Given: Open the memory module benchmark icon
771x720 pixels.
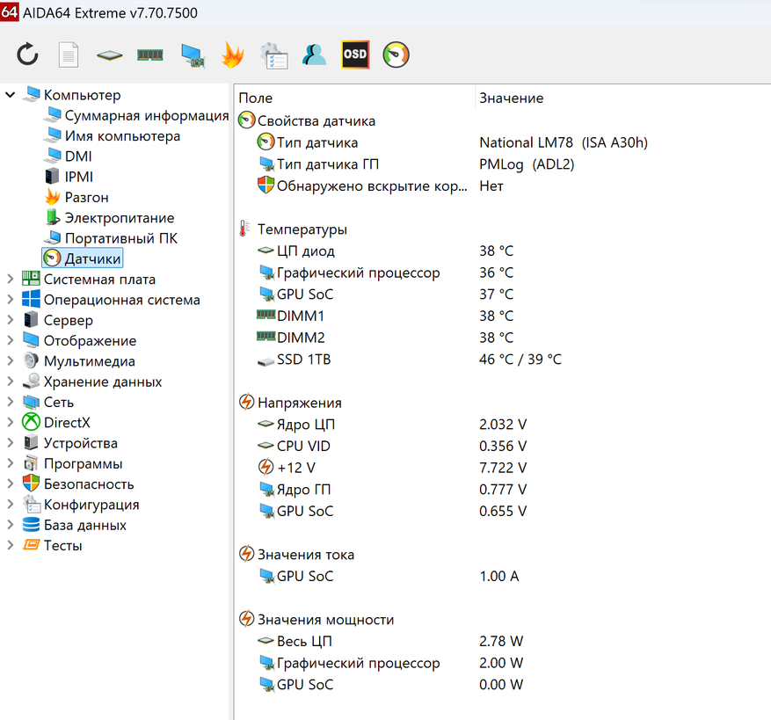Looking at the screenshot, I should pyautogui.click(x=150, y=55).
